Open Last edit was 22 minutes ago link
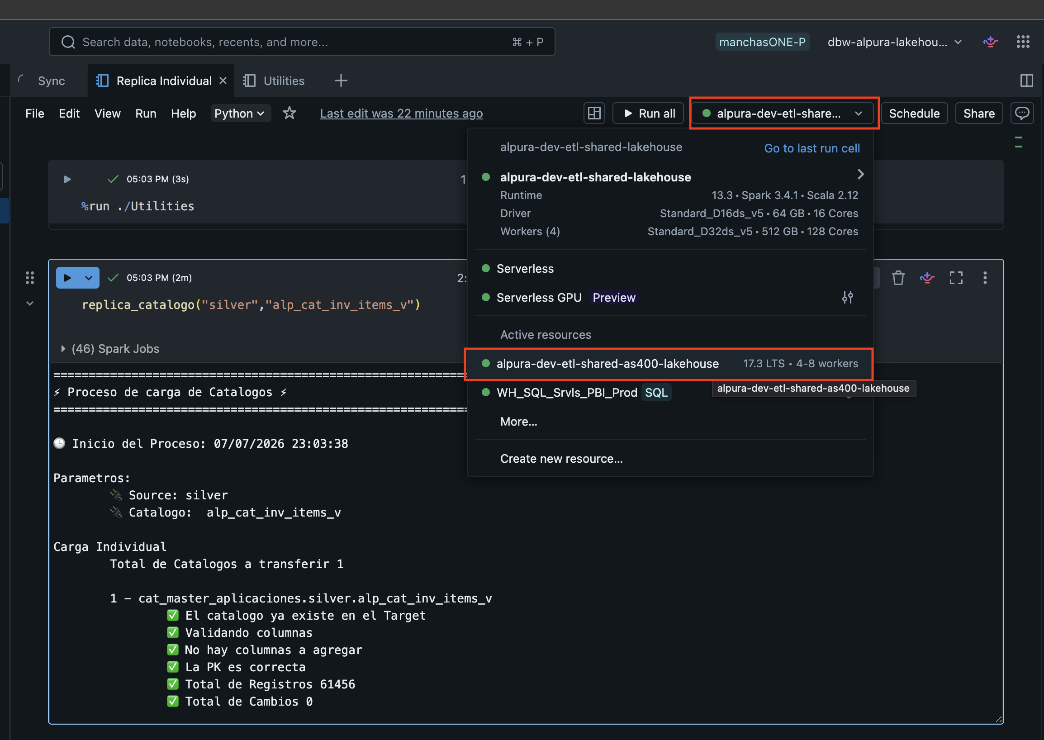Screen dimensions: 1044x740 [x=402, y=113]
